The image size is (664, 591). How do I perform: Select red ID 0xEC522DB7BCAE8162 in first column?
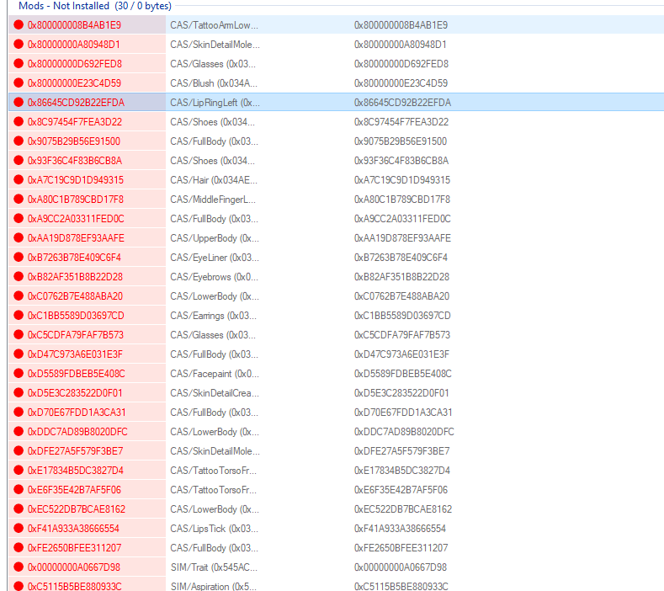click(77, 509)
